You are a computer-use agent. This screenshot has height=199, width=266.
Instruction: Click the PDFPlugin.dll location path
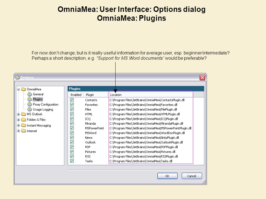coord(144,147)
